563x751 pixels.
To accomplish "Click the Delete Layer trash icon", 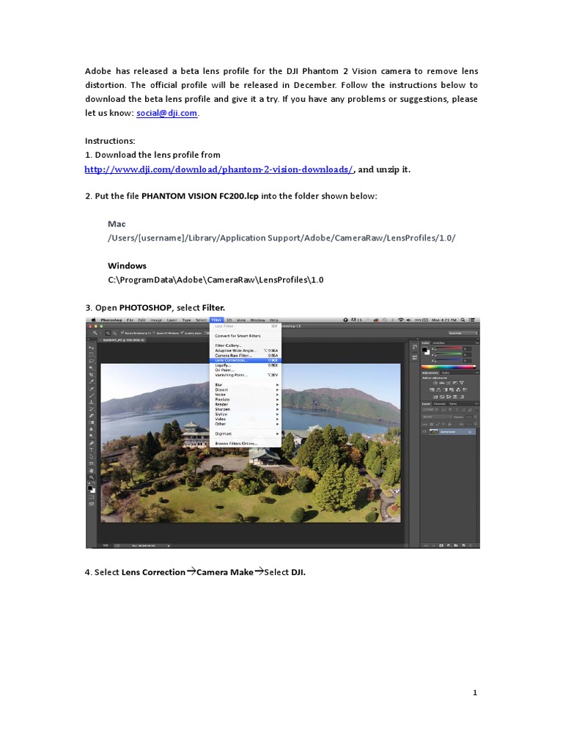I will 471,546.
